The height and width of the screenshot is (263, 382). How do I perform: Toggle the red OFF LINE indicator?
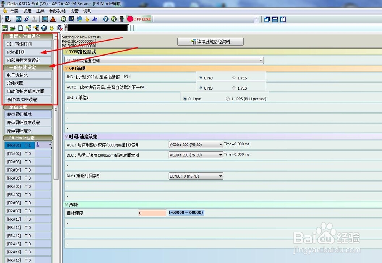pos(139,19)
